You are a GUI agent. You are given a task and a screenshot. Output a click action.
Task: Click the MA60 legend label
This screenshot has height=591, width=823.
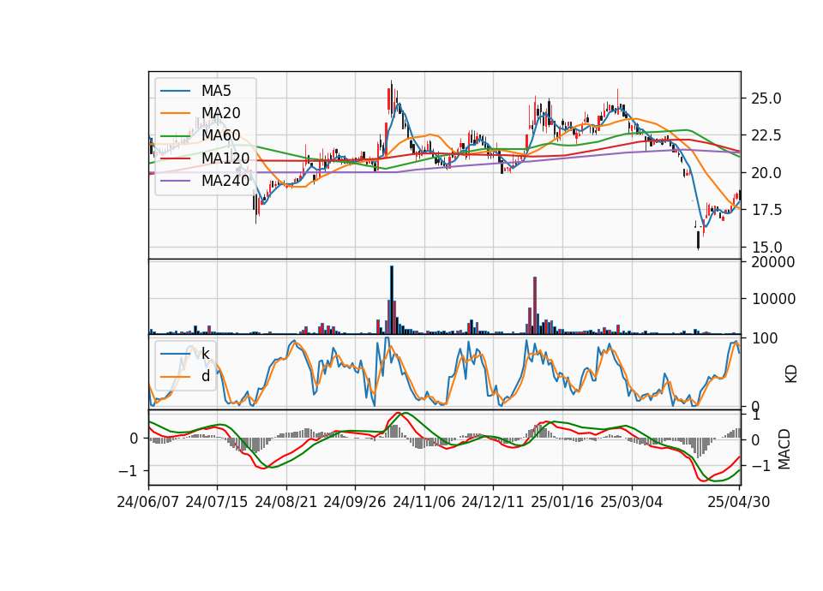tap(220, 135)
